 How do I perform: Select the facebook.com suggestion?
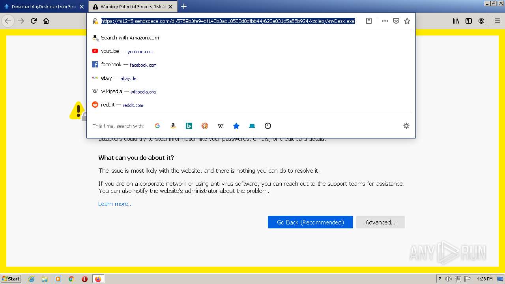coord(251,65)
